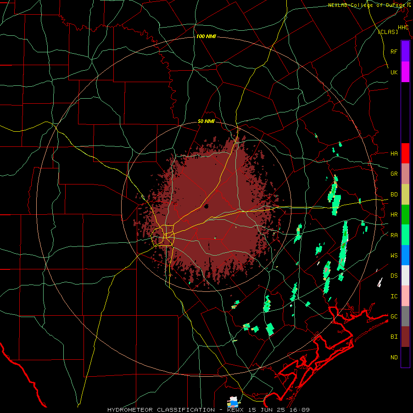Click the white DS legend swatch
413x413 pixels.
coord(405,275)
